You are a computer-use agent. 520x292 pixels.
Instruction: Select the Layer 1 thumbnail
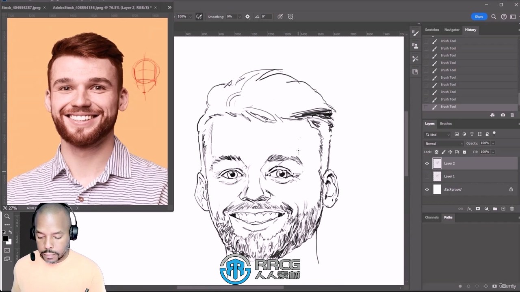click(x=437, y=176)
